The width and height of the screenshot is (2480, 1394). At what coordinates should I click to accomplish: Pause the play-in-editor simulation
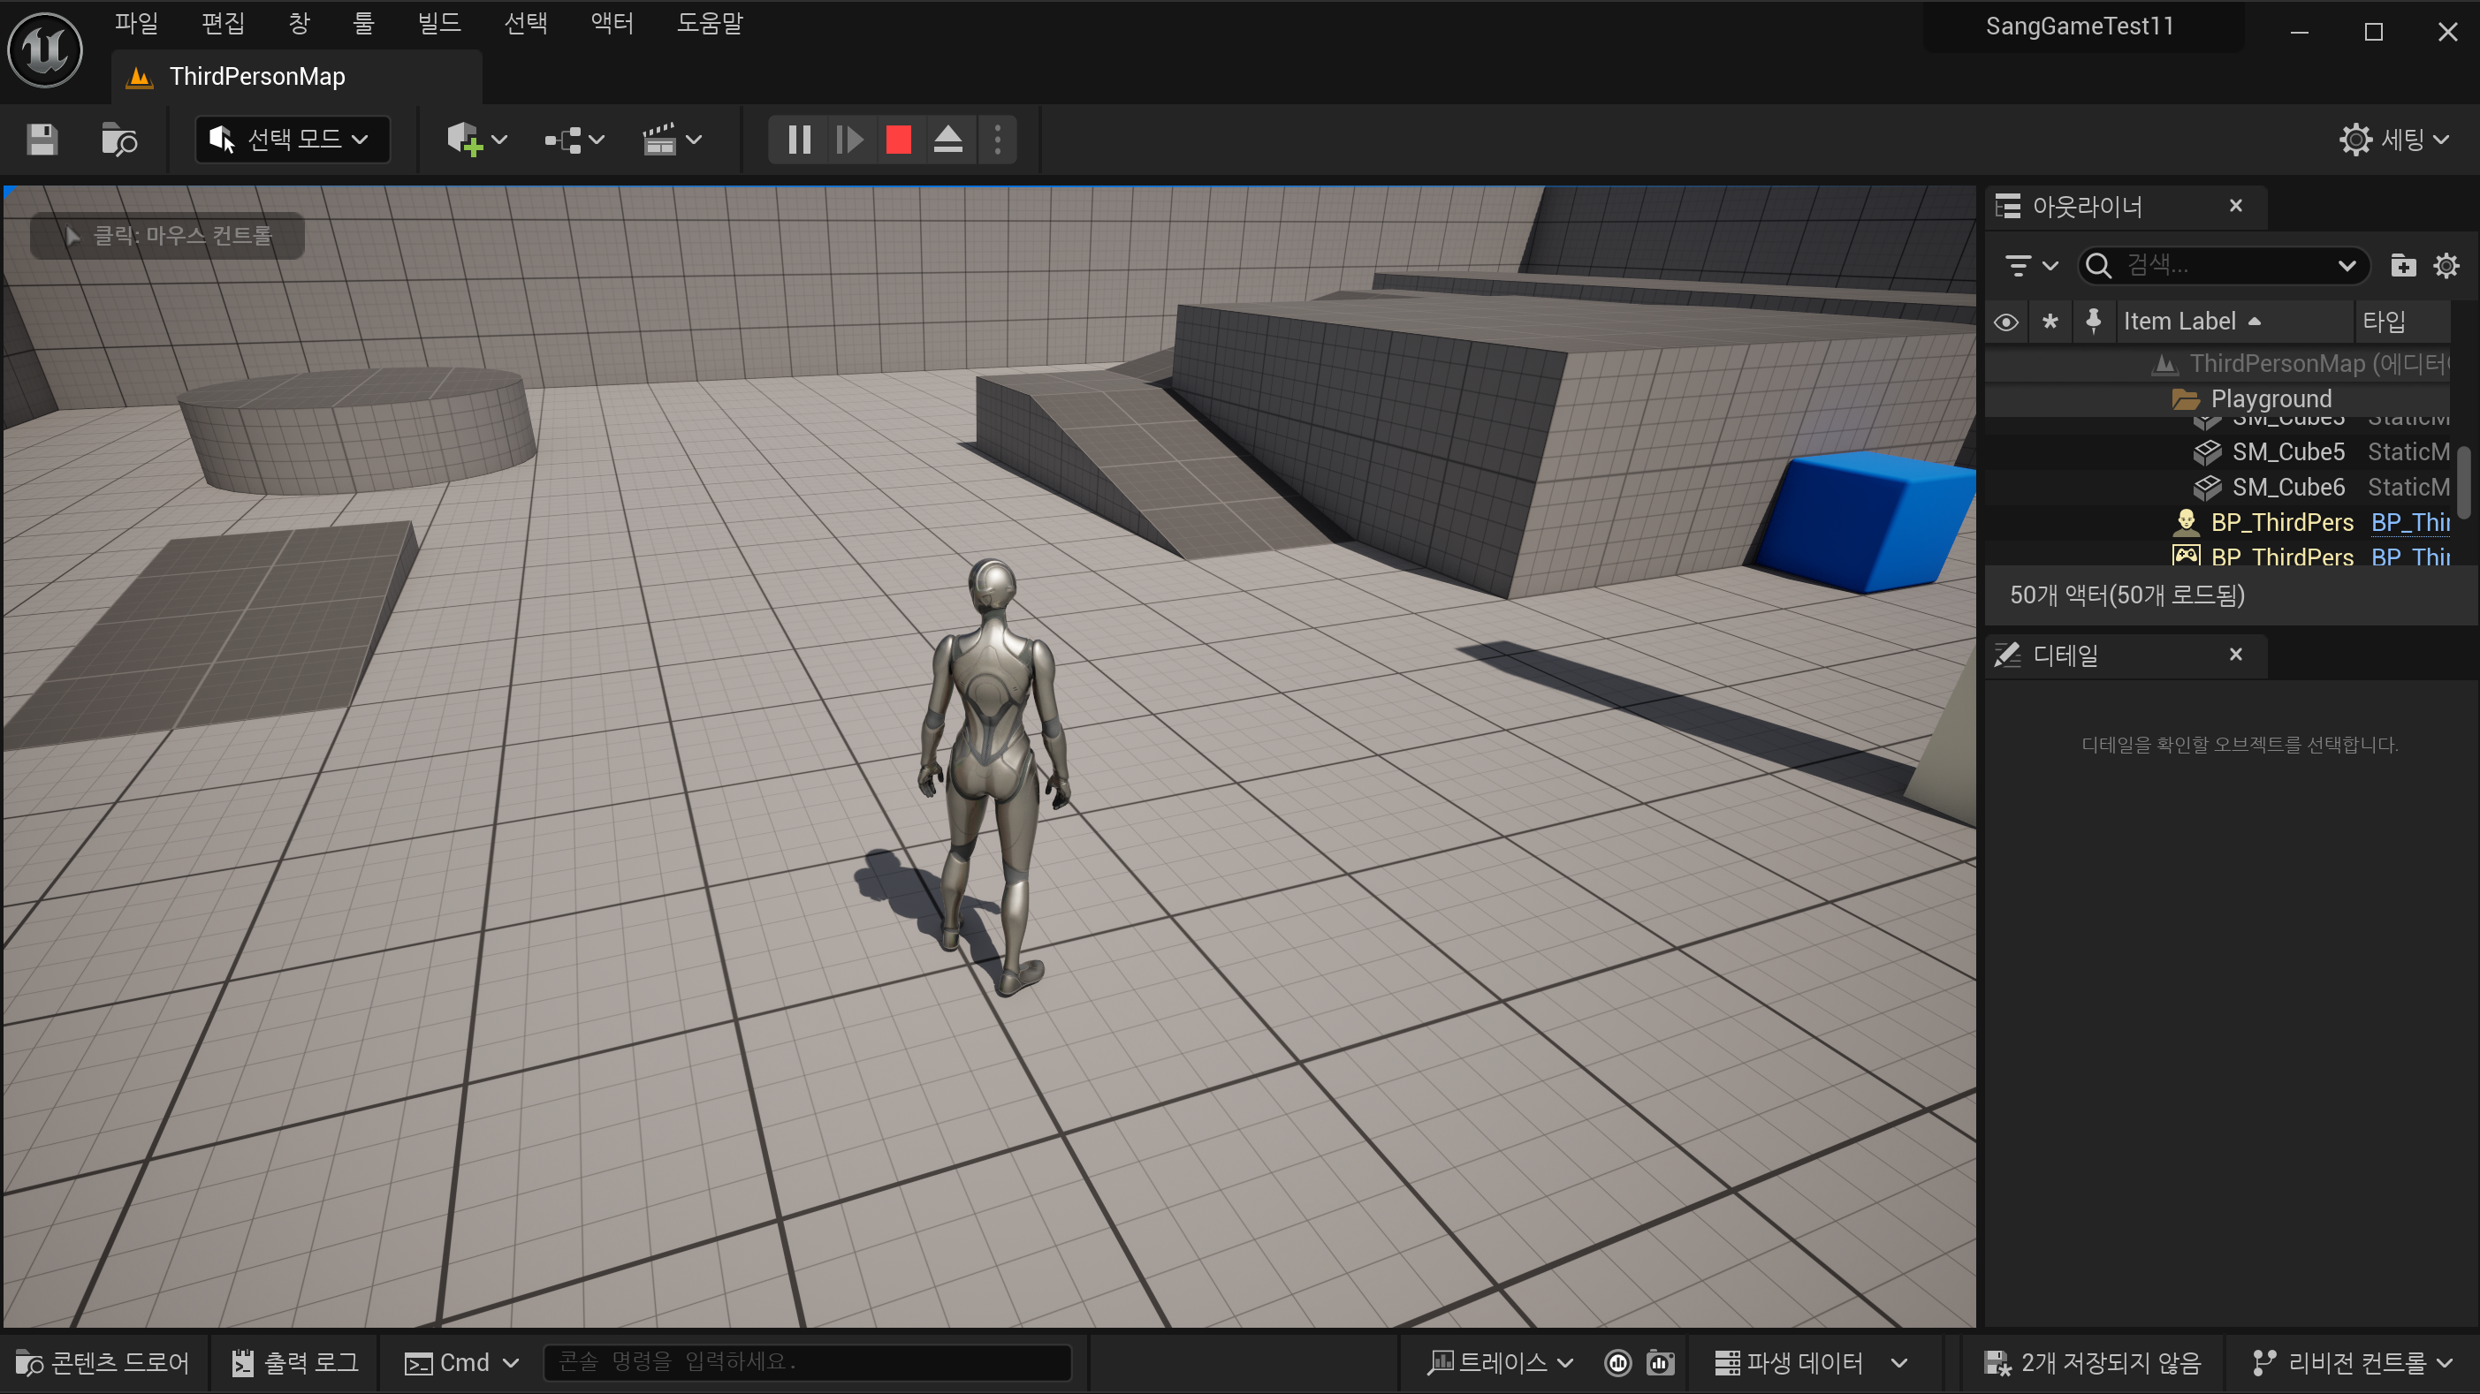799,140
